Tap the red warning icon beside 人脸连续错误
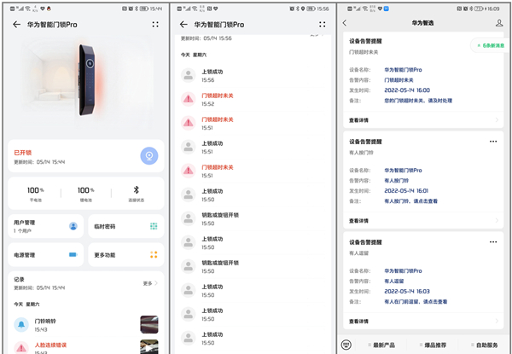Screen dimensions: 512x354 (x=21, y=348)
